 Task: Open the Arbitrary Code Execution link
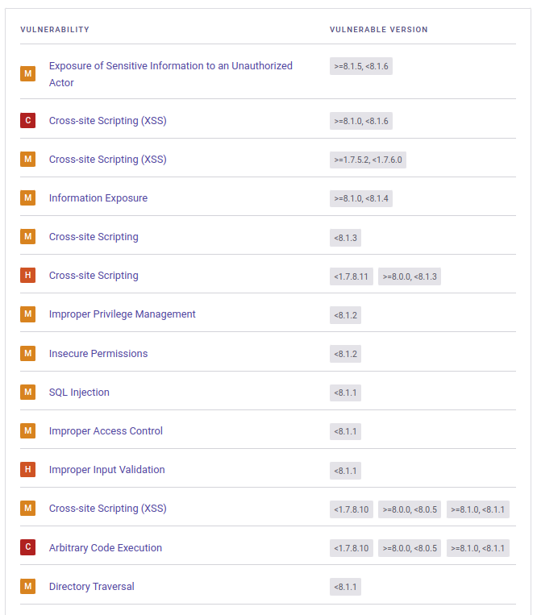(105, 547)
